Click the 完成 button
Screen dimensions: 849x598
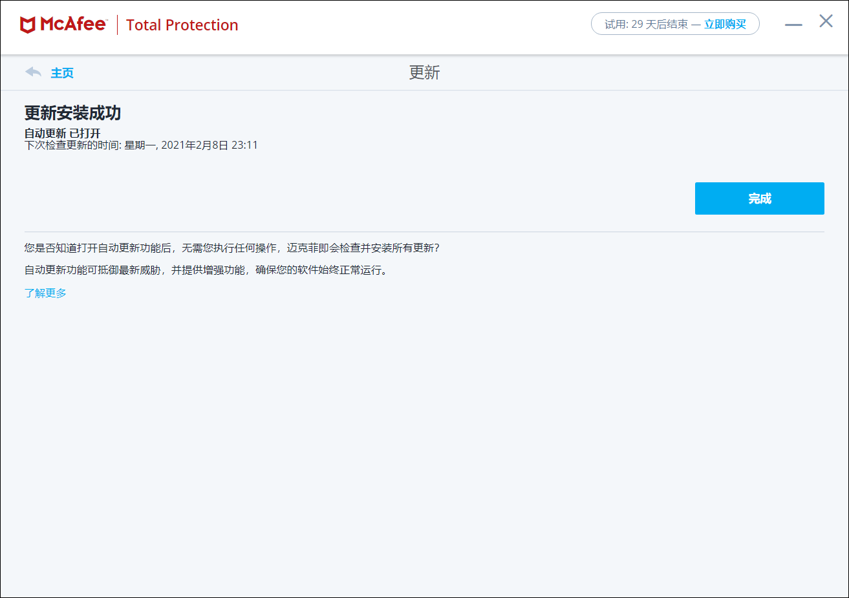(759, 198)
